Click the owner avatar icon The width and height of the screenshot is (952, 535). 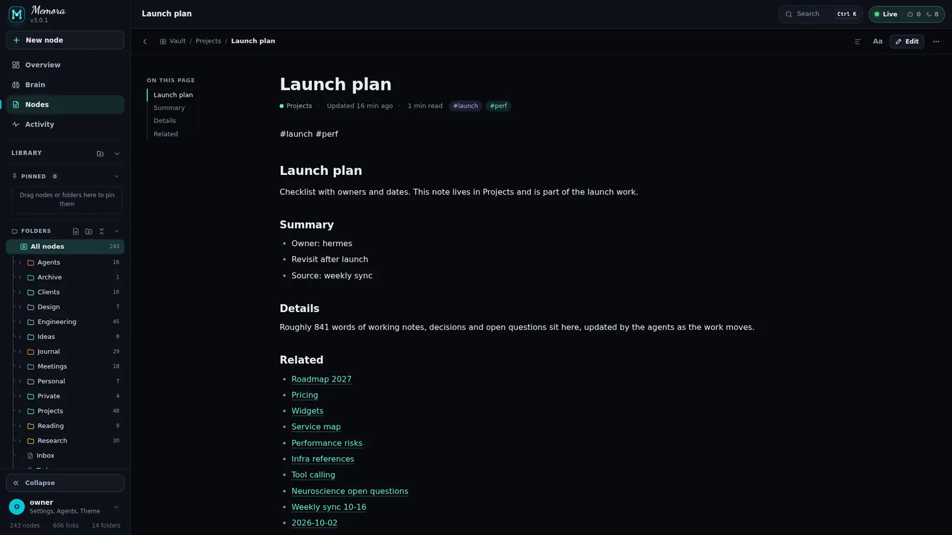tap(17, 506)
